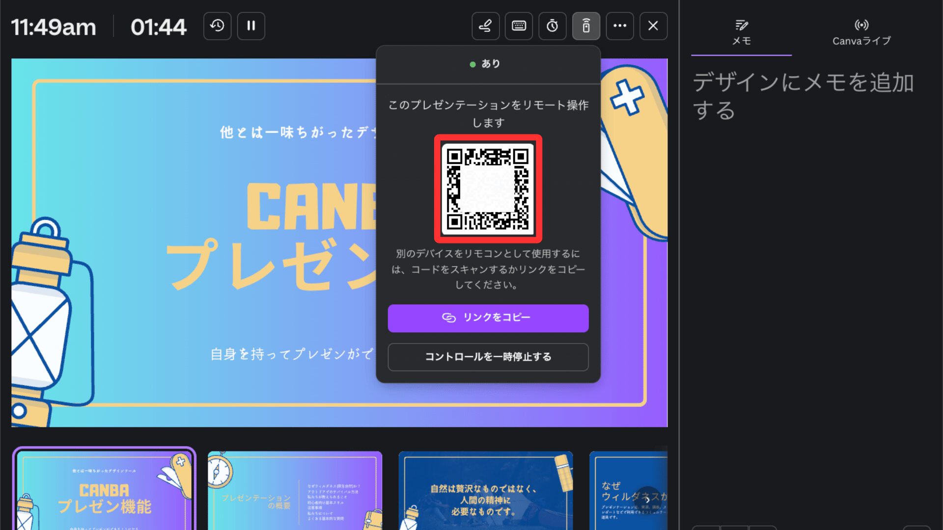Switch to the Canvaライブ tab
943x530 pixels.
pyautogui.click(x=861, y=33)
